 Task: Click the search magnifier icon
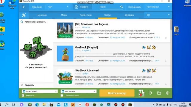[x=121, y=7]
